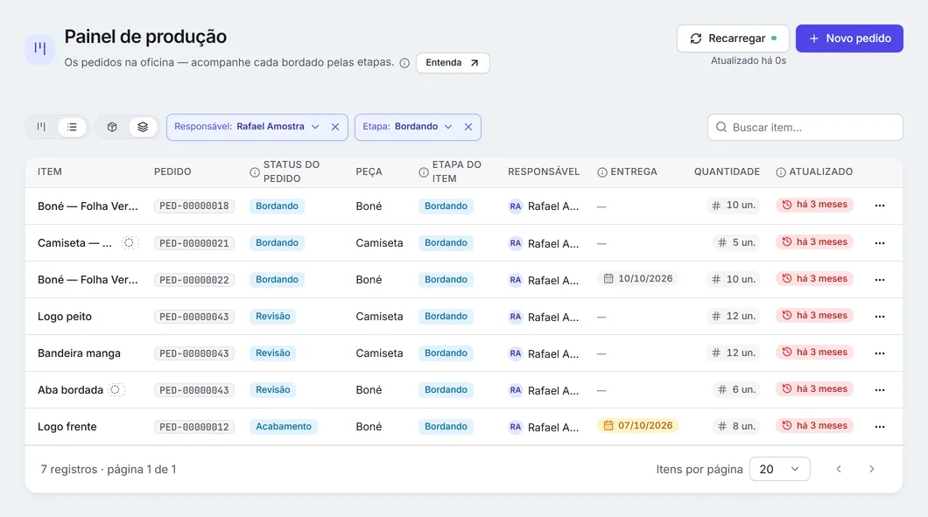Click 6 un. quantity badge

[737, 389]
